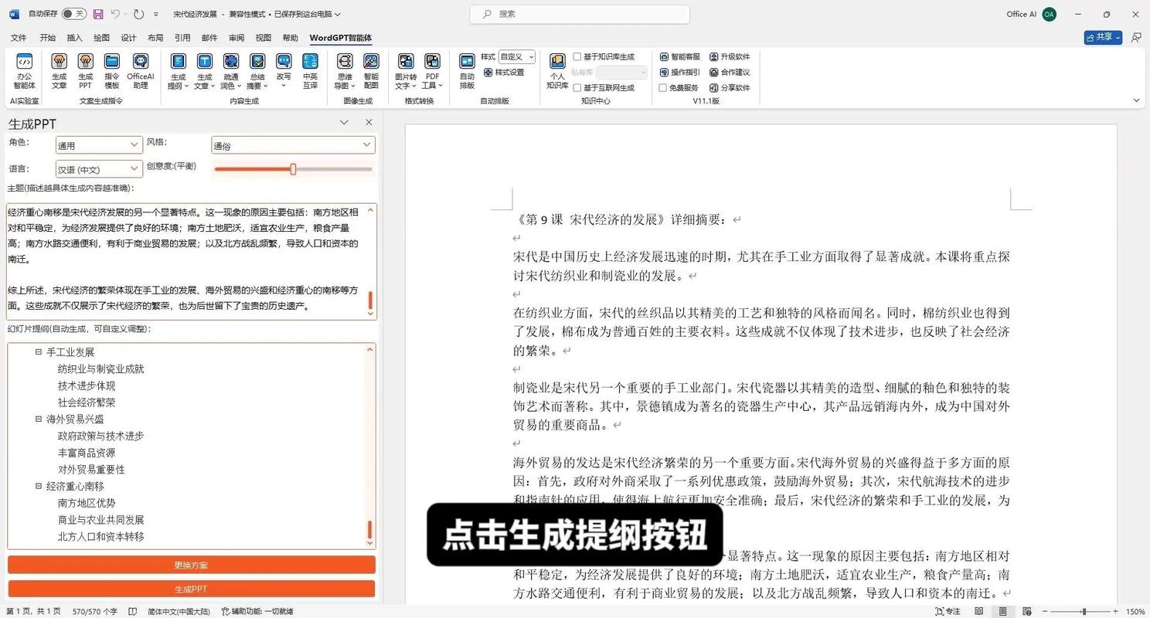Click the 生成文章 icon in 文案生成指令 group
1150x618 pixels.
click(59, 71)
